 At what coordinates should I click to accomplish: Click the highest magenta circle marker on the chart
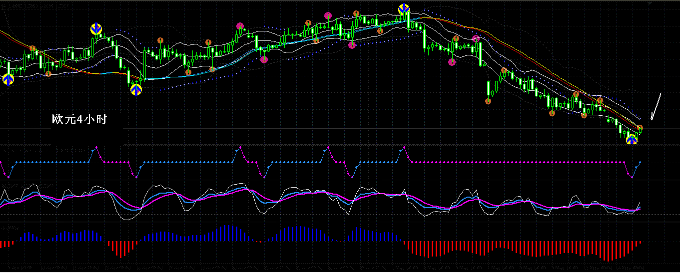[x=328, y=15]
